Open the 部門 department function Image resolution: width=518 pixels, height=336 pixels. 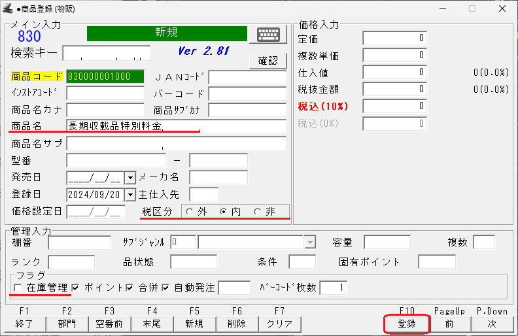66,323
